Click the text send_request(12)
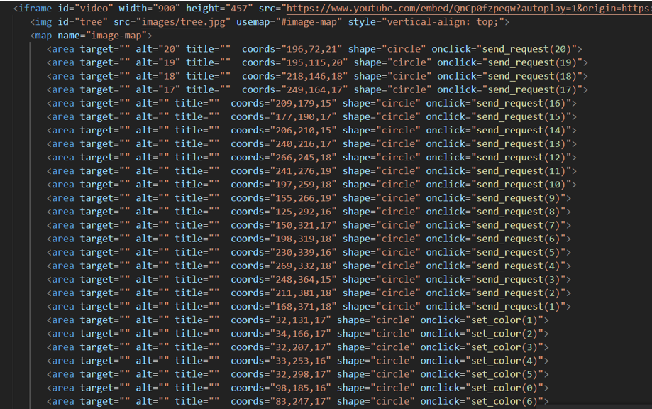 click(521, 158)
